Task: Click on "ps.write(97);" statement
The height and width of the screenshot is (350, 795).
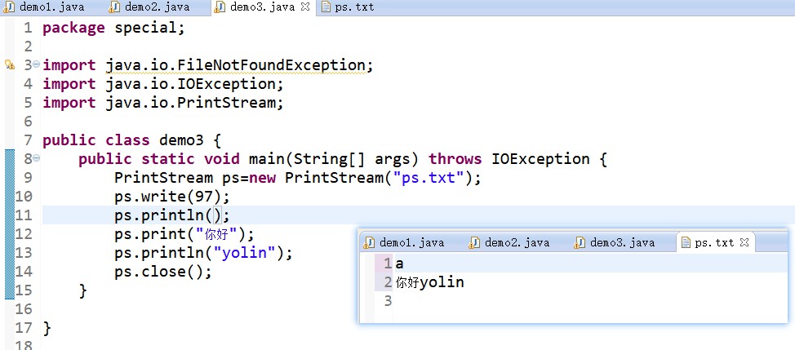Action: coord(172,197)
